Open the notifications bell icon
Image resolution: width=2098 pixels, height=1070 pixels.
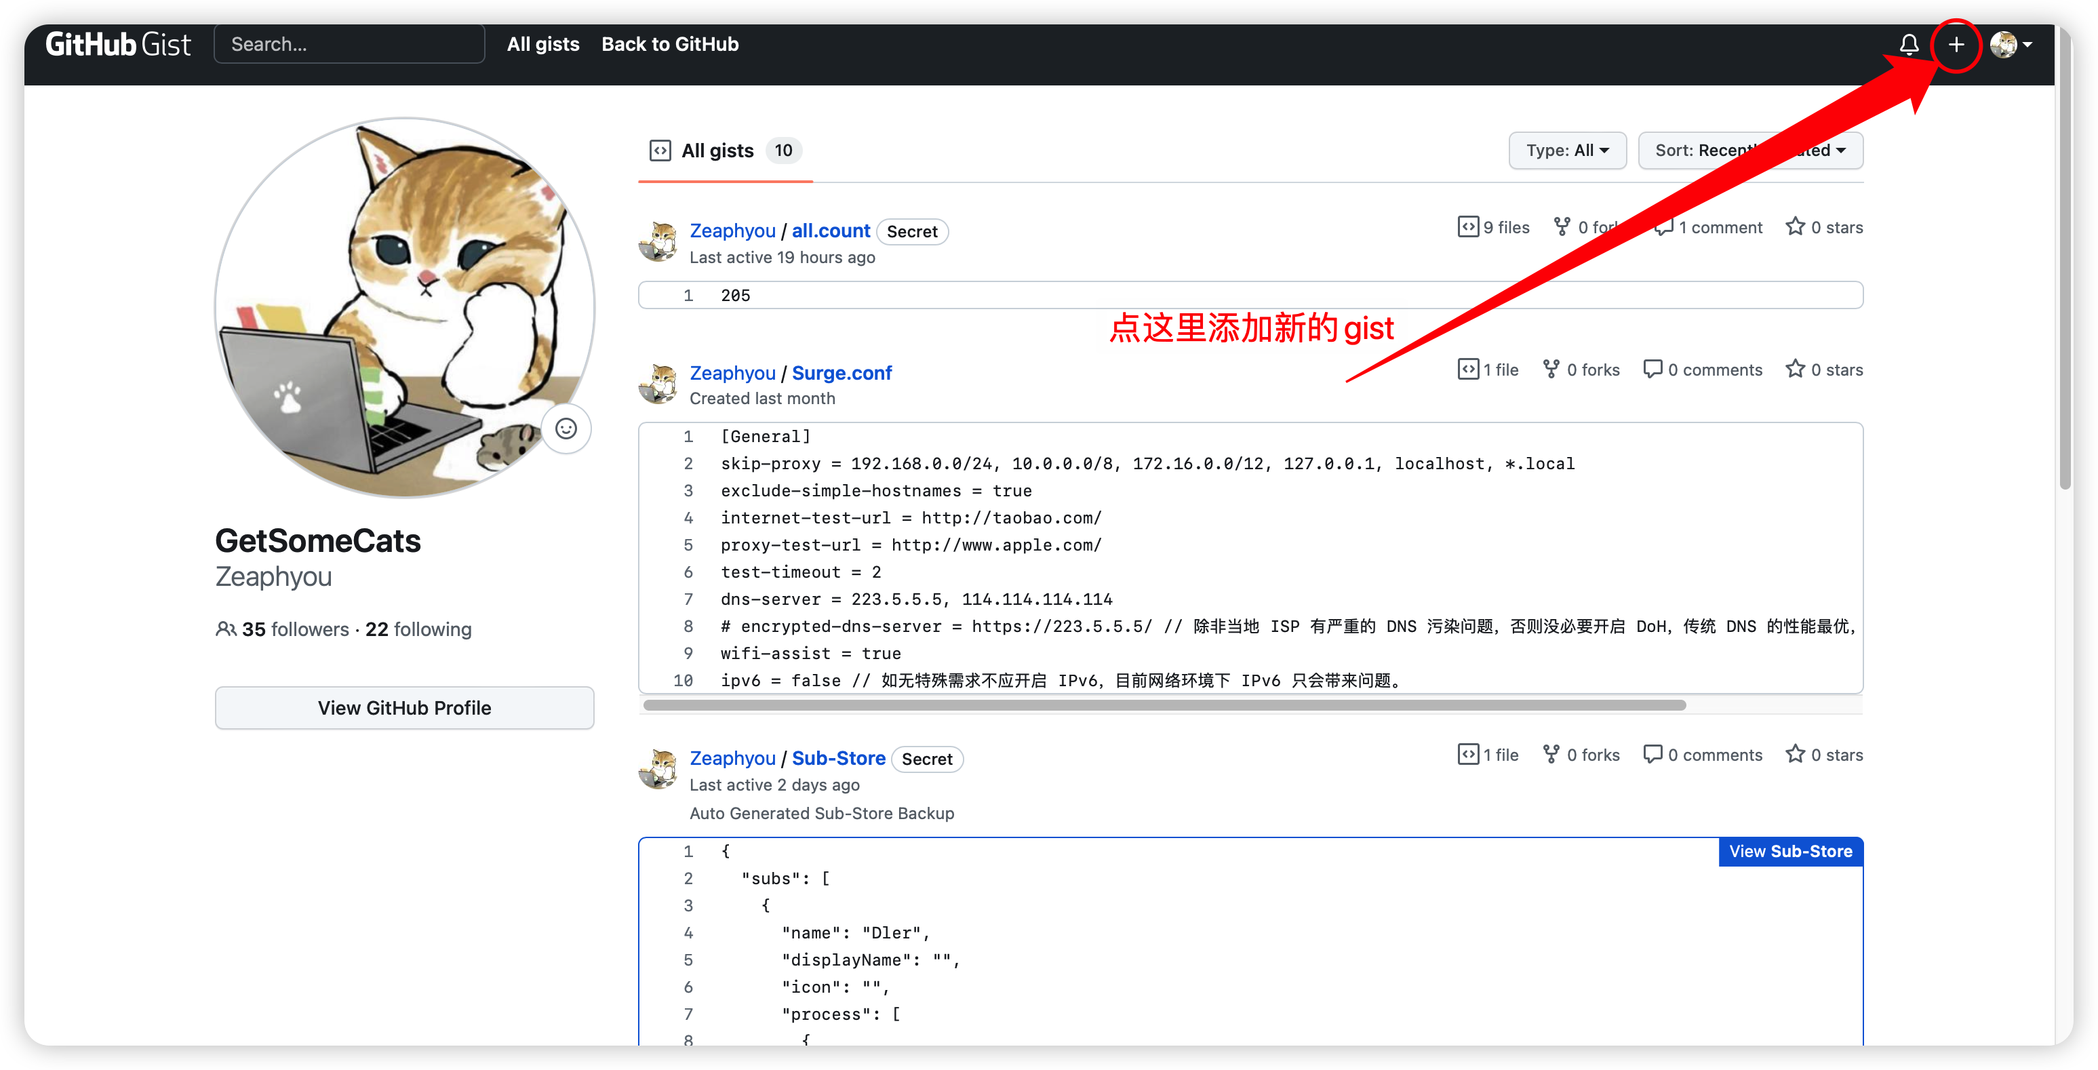(x=1908, y=44)
